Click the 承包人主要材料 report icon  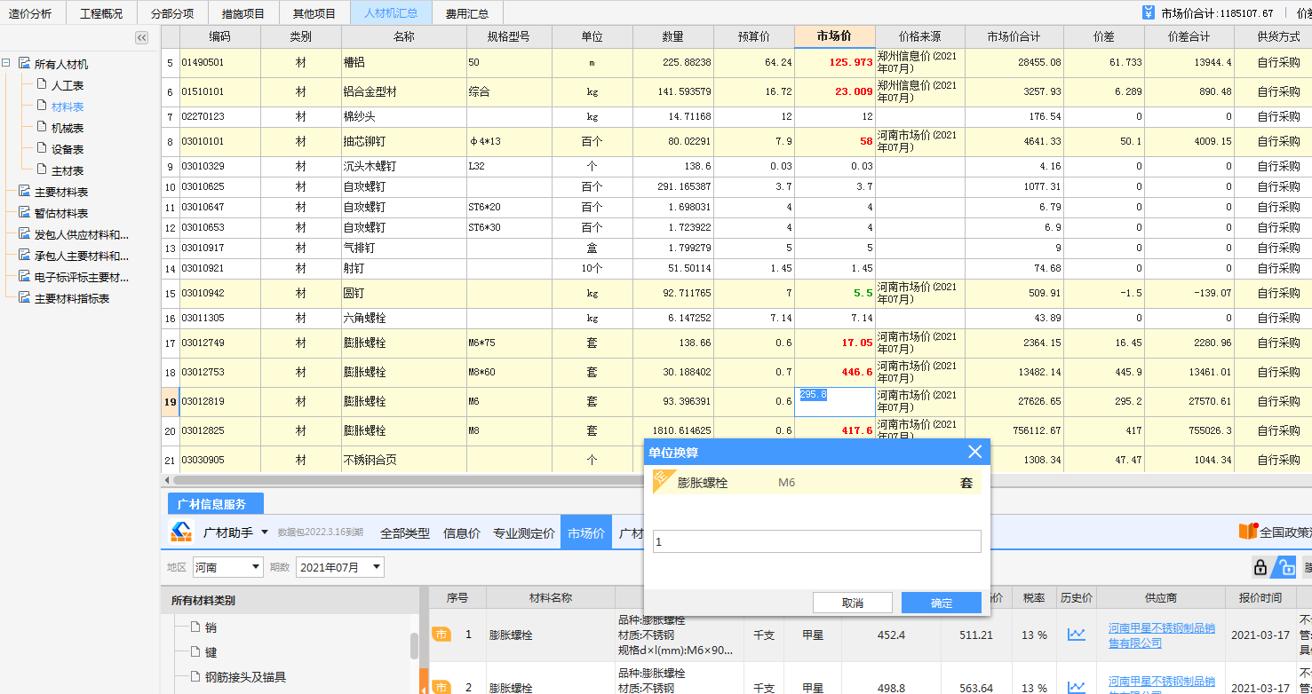click(x=24, y=256)
